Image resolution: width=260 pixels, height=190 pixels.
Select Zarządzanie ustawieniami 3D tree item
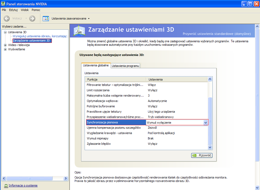coord(32,40)
